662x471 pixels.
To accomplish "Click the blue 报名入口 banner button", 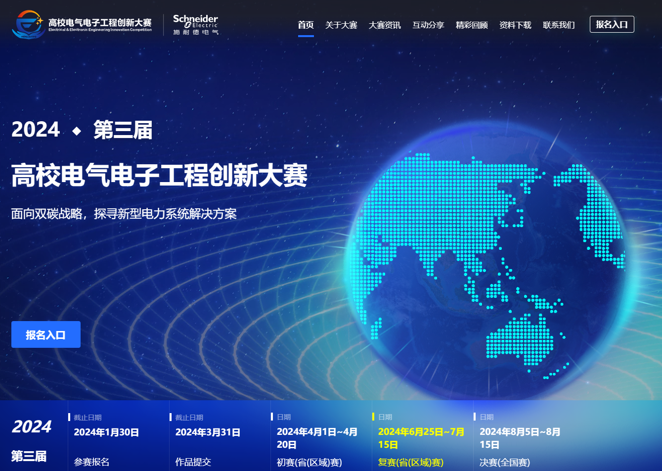I will pyautogui.click(x=45, y=334).
